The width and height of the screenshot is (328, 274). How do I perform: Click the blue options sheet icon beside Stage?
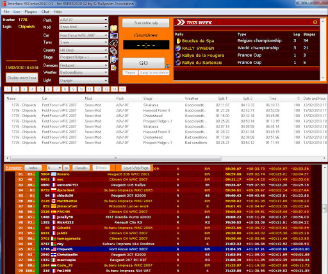point(114,59)
